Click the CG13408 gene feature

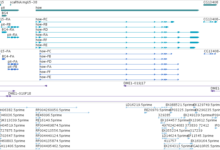coord(210,5)
